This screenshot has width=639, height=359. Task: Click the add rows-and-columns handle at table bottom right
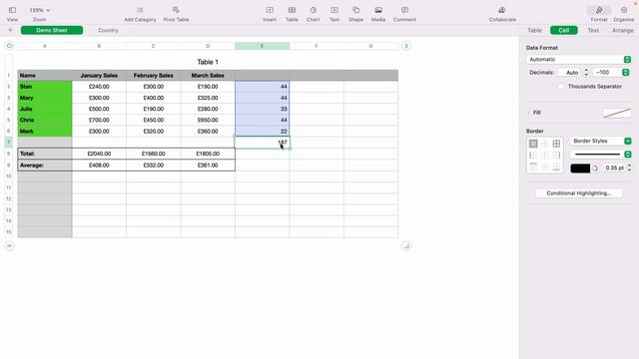pos(406,246)
